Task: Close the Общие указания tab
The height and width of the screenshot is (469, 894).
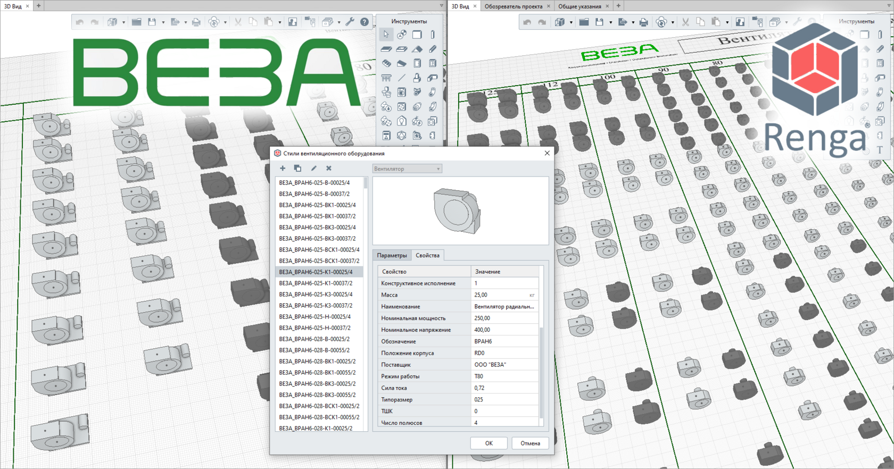Action: tap(607, 6)
